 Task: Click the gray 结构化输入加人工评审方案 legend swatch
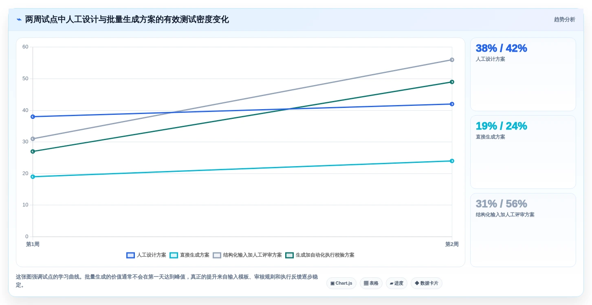point(217,255)
